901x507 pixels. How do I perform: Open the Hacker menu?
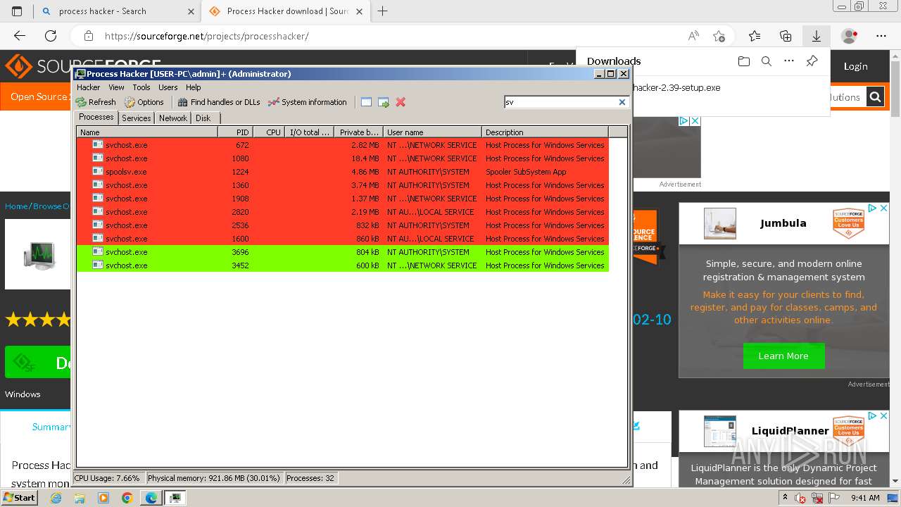pos(89,87)
